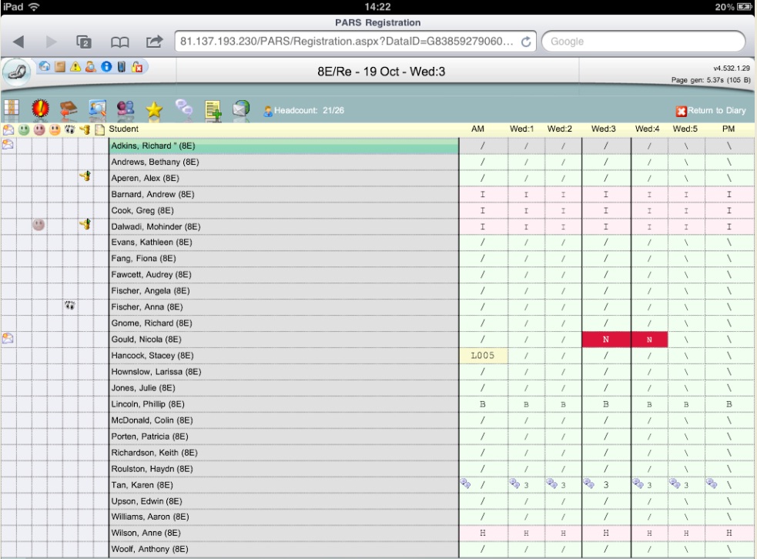Viewport: 757px width, 559px height.
Task: Click the book with orange arrow icon
Action: (69, 109)
